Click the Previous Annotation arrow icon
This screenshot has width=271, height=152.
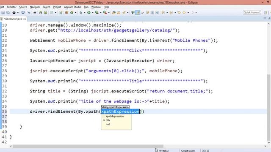pos(171,13)
